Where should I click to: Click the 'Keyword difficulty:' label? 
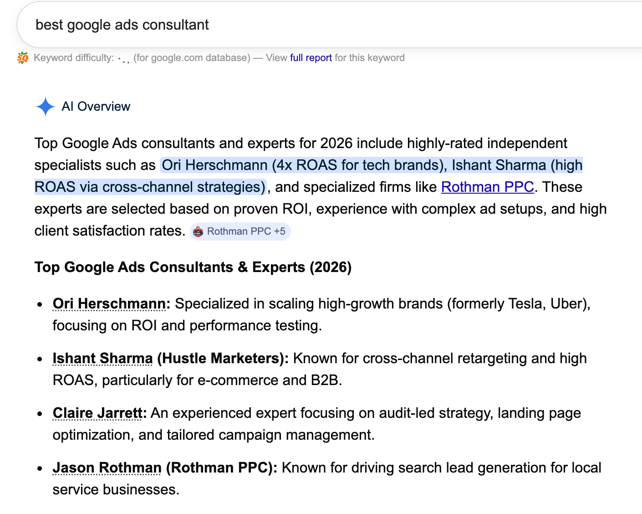pos(74,58)
